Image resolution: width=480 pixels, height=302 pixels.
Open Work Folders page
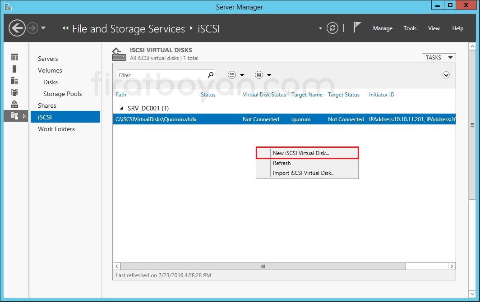[56, 129]
